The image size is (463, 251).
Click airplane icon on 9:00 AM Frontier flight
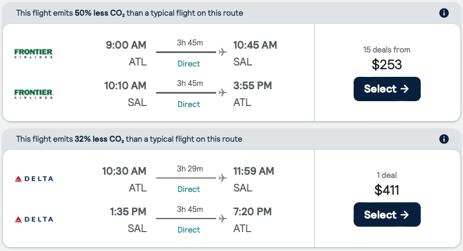222,52
